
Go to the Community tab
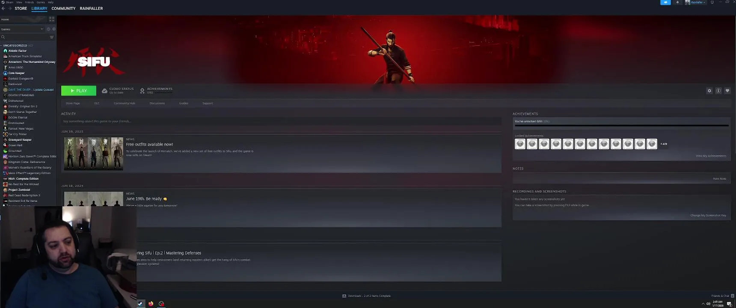[x=63, y=8]
